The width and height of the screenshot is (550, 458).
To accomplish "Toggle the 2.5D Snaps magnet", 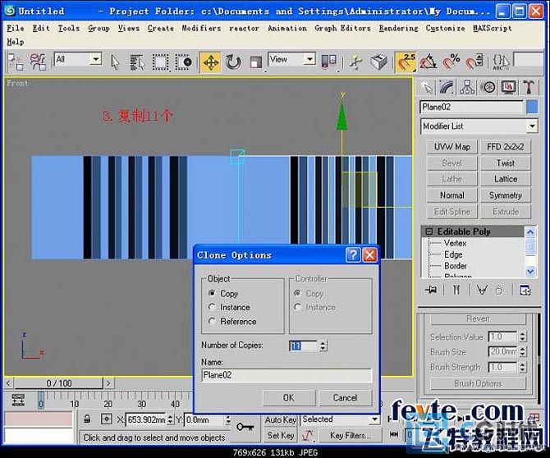I will tap(406, 62).
